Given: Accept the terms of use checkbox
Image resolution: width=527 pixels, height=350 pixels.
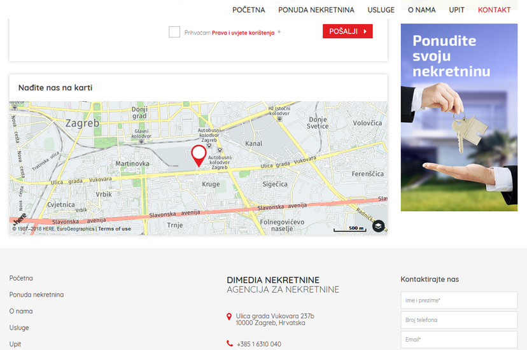Looking at the screenshot, I should coord(174,32).
